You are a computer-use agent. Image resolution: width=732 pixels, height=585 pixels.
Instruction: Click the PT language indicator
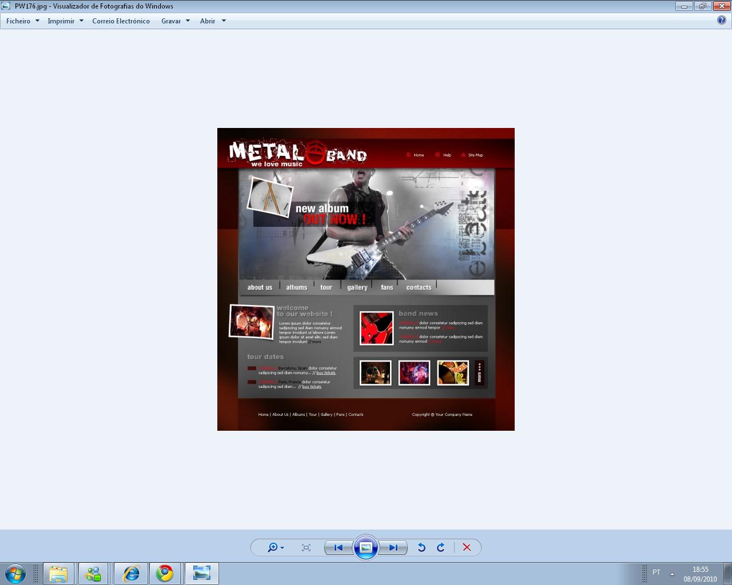[x=656, y=572]
